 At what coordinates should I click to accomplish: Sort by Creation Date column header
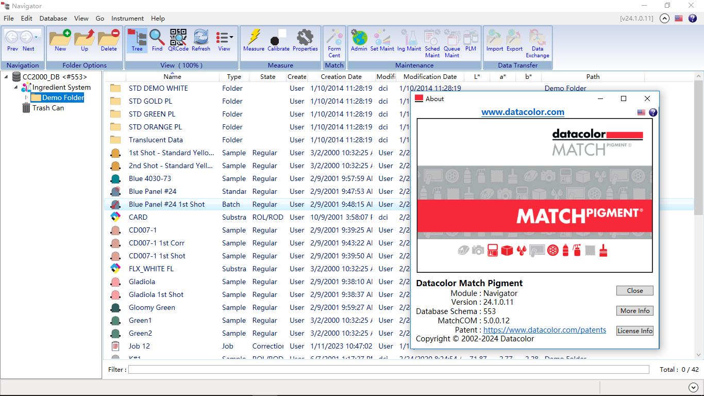tap(341, 76)
